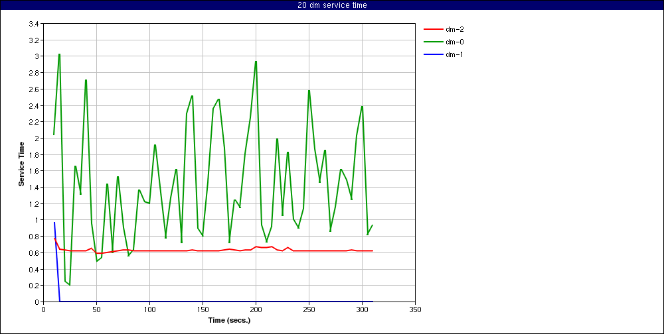664x334 pixels.
Task: Click the green dm-0 legend line swatch
Action: coord(433,42)
